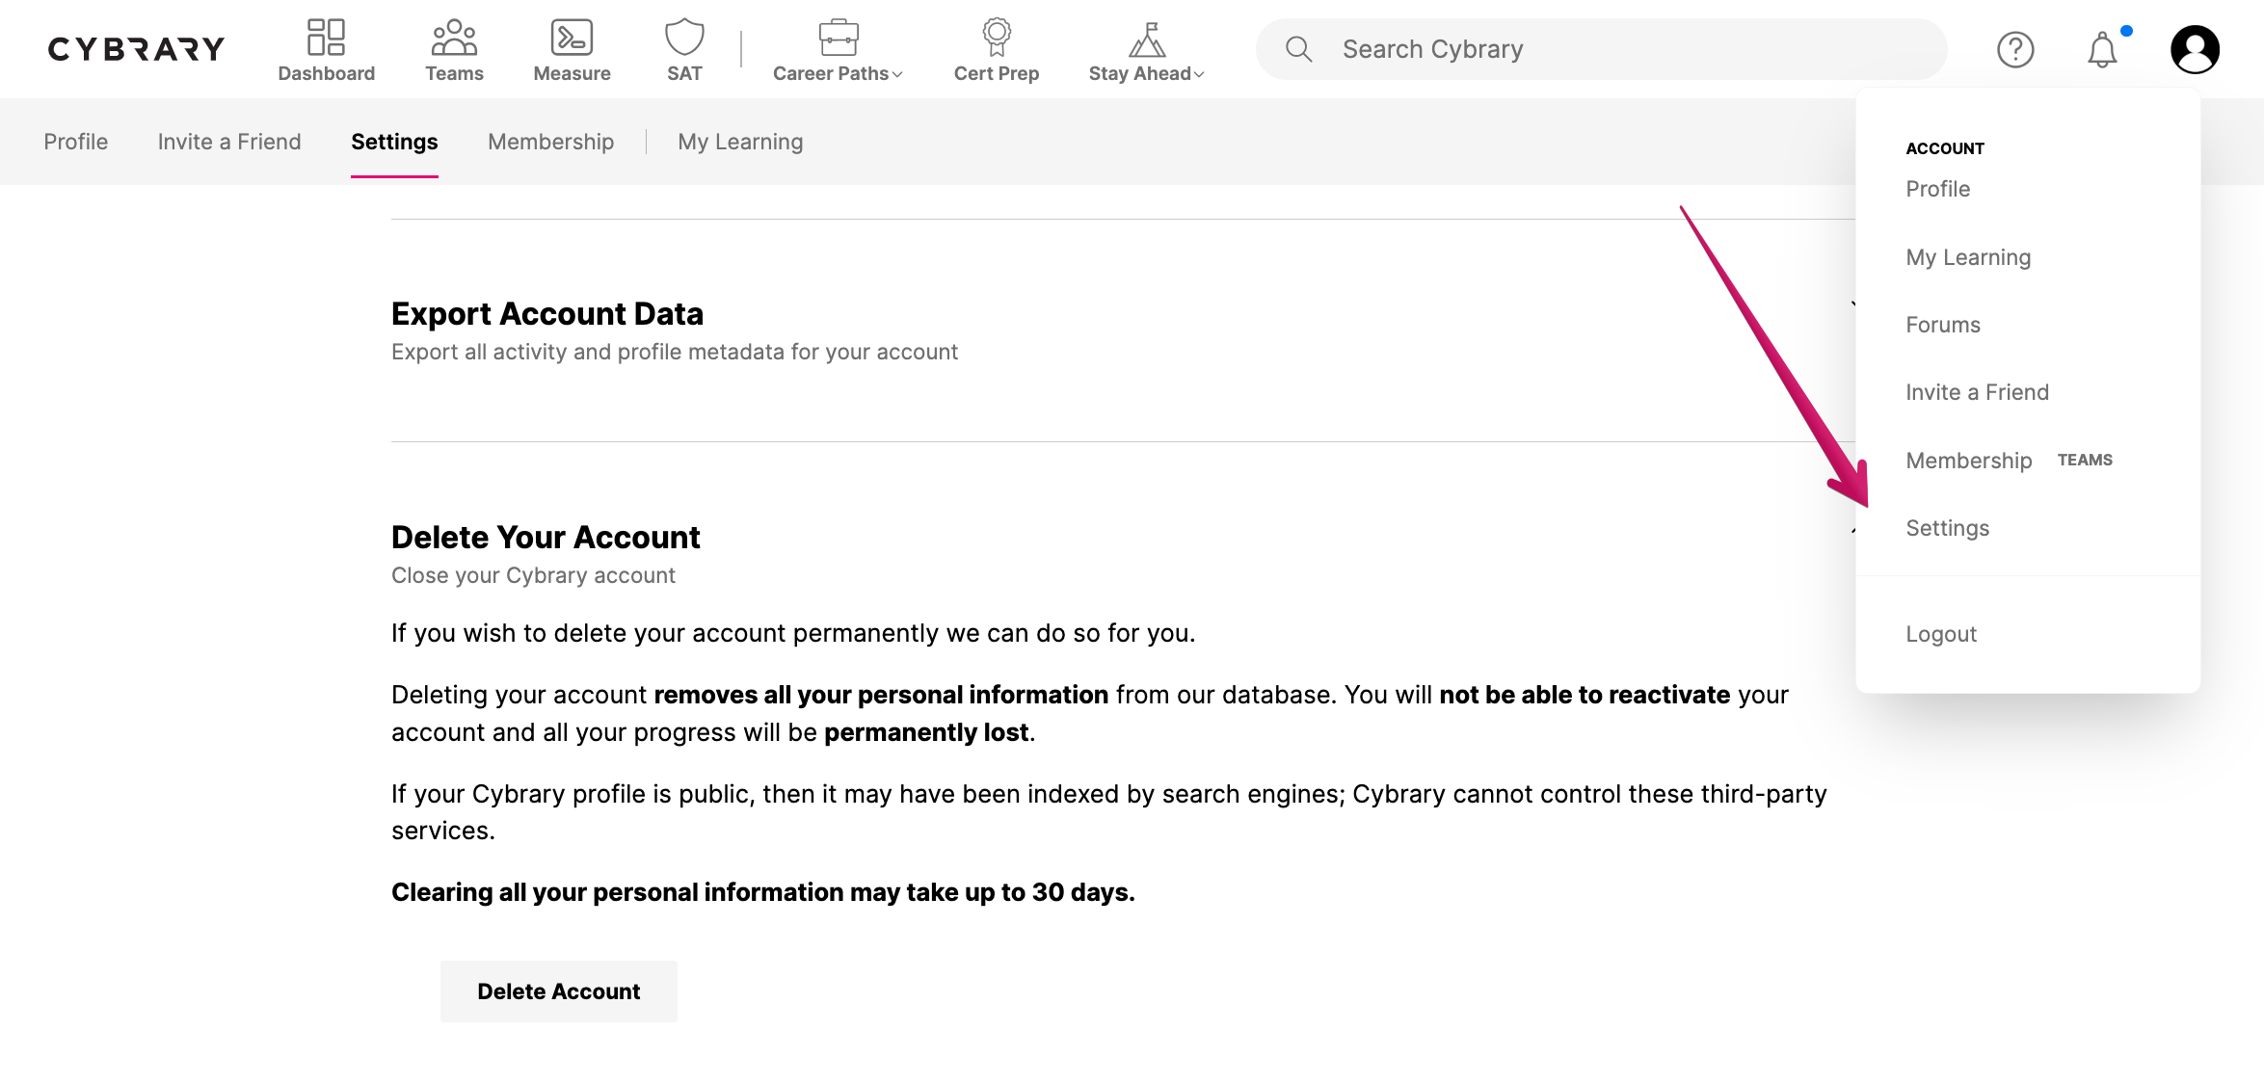Viewport: 2264px width, 1083px height.
Task: Switch to the Invite a Friend tab
Action: coord(229,142)
